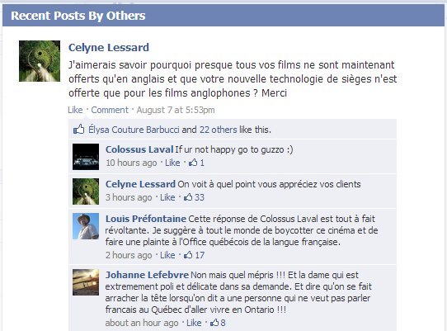The width and height of the screenshot is (447, 331).
Task: Open Celyne Lessard's small avatar in comments
Action: pyautogui.click(x=86, y=192)
